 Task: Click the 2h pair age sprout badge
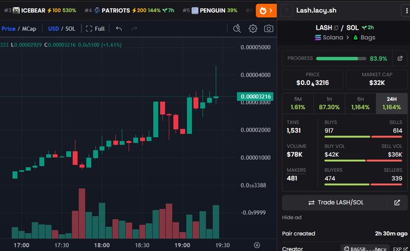[x=368, y=28]
